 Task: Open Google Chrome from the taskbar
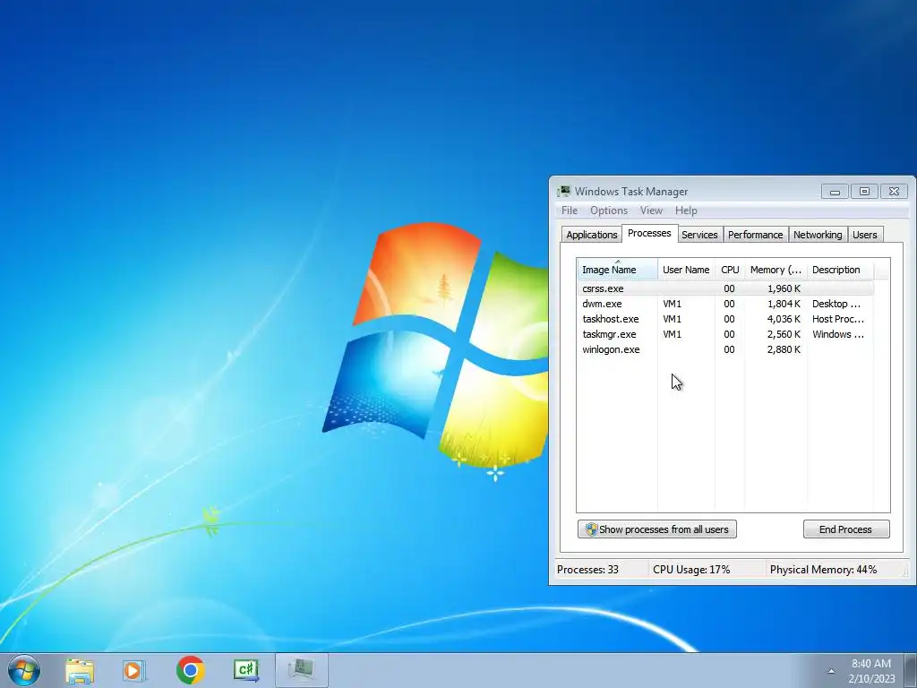click(190, 670)
